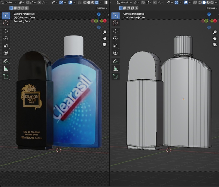Click the camera view icon in left viewport
The image size is (219, 187).
point(105,45)
